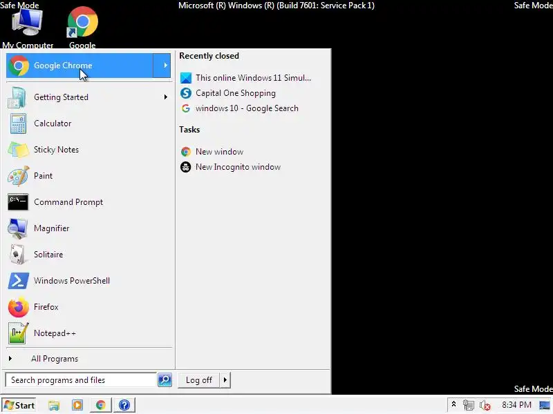Image resolution: width=553 pixels, height=414 pixels.
Task: Select Paint program entry text
Action: coord(43,176)
